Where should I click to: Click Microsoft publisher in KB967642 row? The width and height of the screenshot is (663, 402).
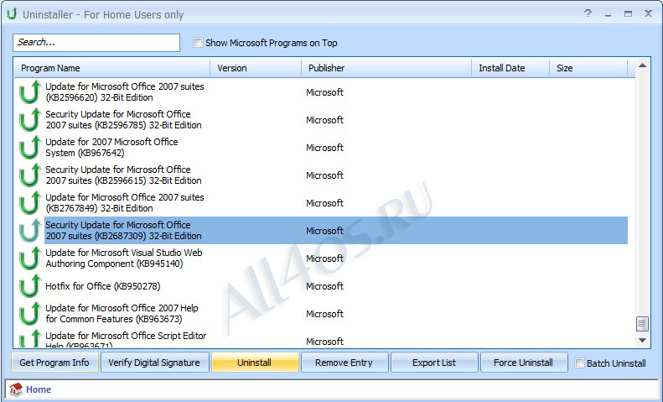324,147
